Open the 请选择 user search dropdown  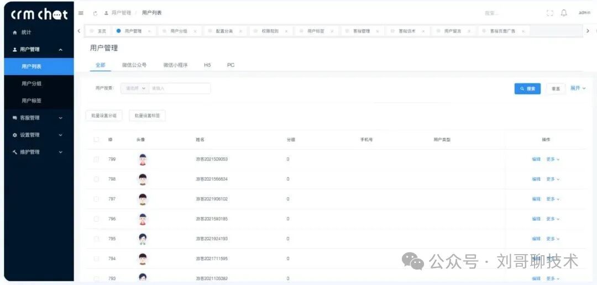[135, 88]
